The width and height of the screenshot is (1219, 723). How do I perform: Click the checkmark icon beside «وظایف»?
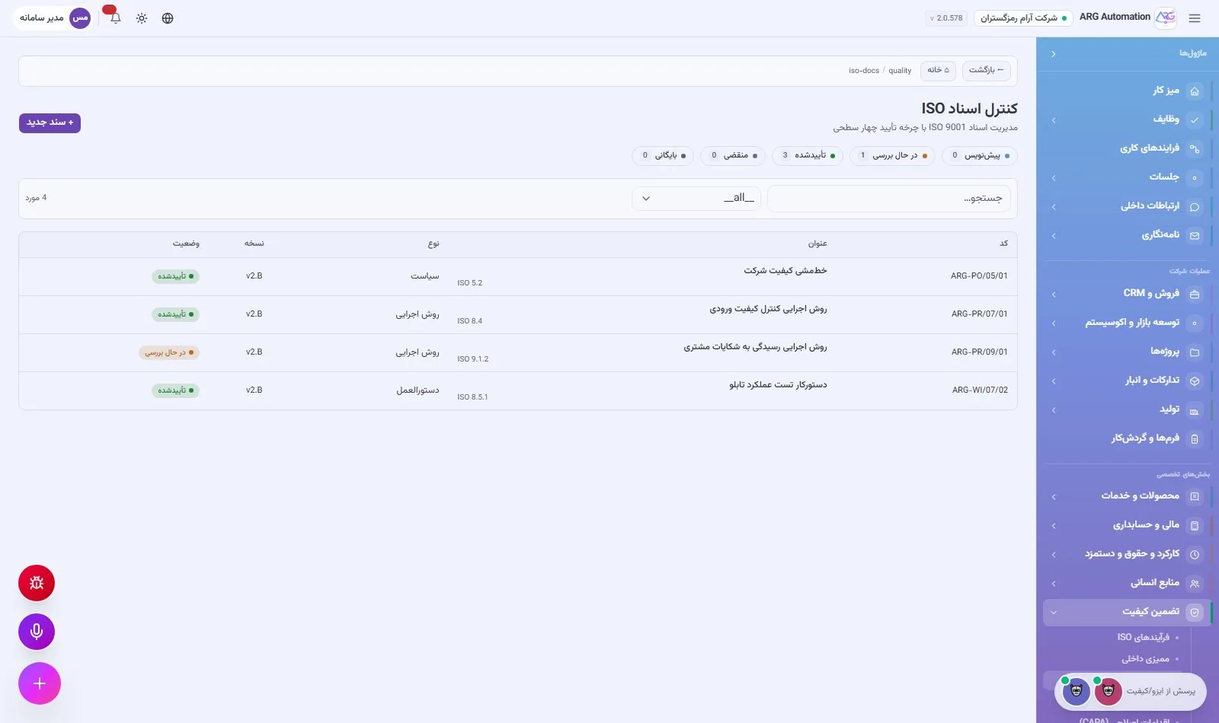[1195, 120]
